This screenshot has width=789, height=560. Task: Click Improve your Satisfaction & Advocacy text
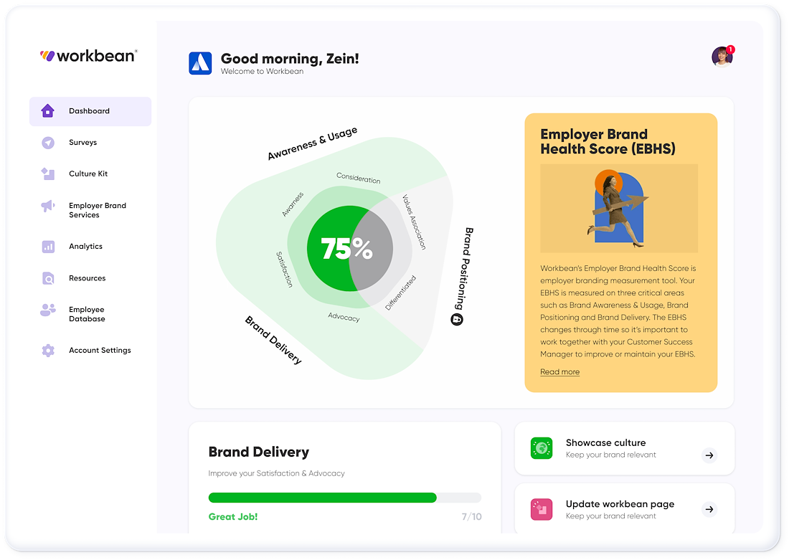[276, 473]
